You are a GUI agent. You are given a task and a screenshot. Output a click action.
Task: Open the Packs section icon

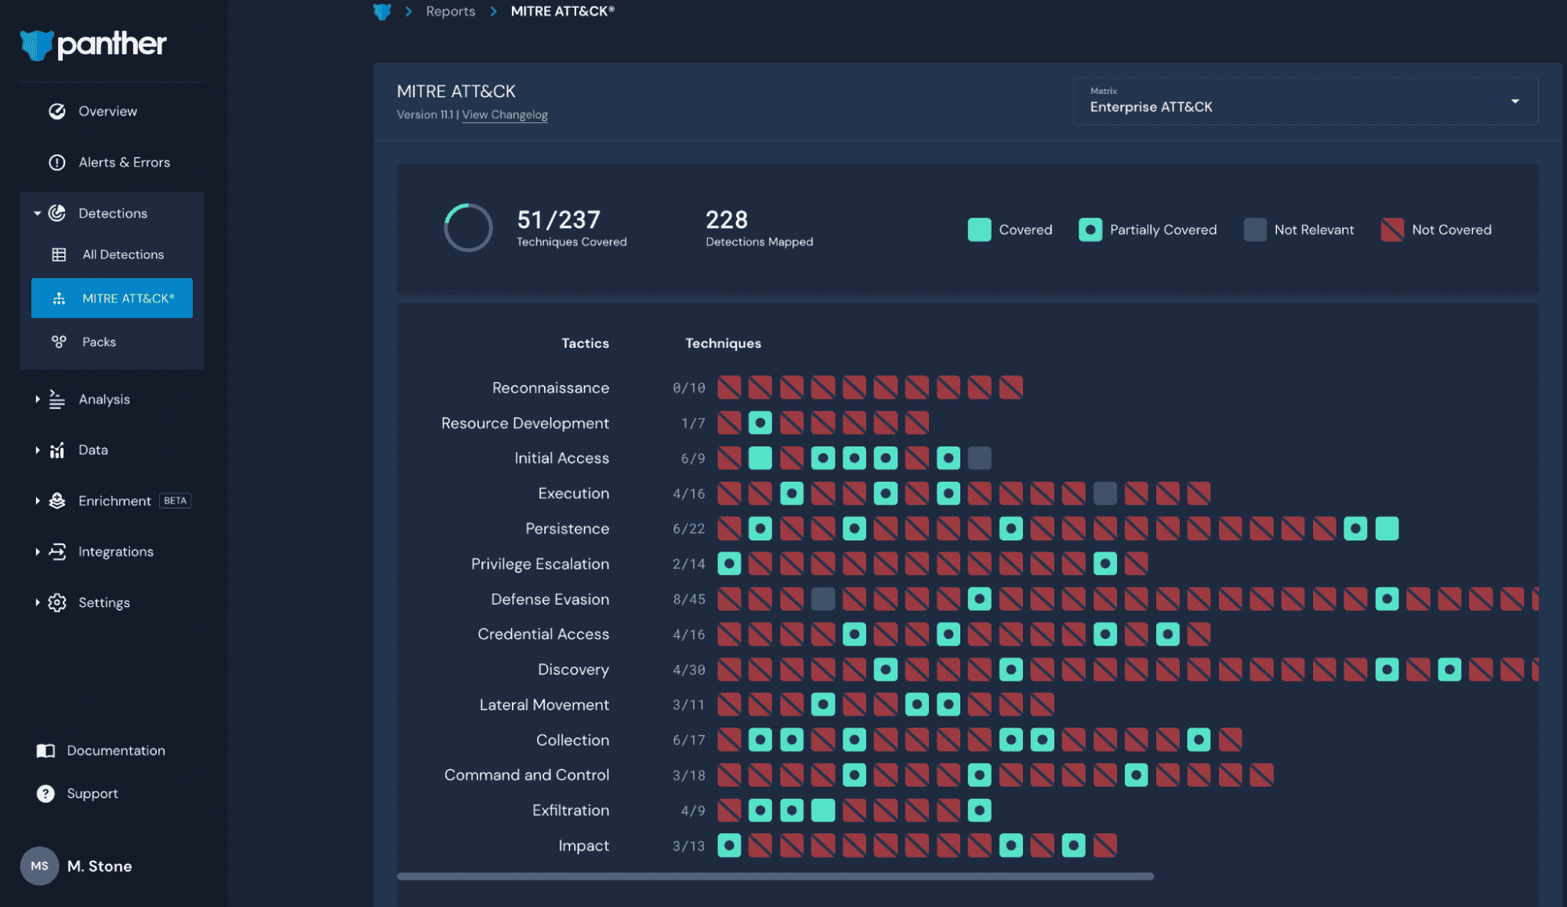[x=59, y=341]
